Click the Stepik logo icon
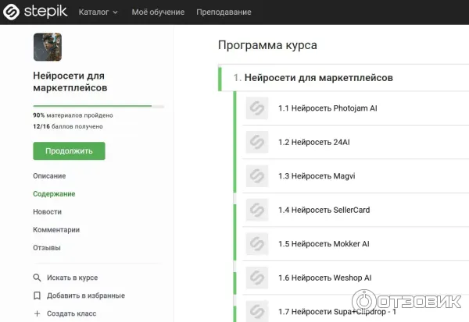Viewport: 469px width, 322px height. (12, 12)
